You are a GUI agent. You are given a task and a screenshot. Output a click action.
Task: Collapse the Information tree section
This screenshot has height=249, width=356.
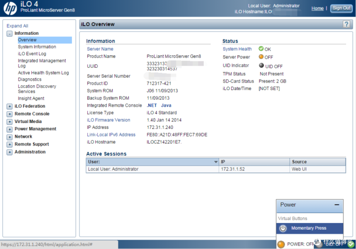(x=9, y=34)
